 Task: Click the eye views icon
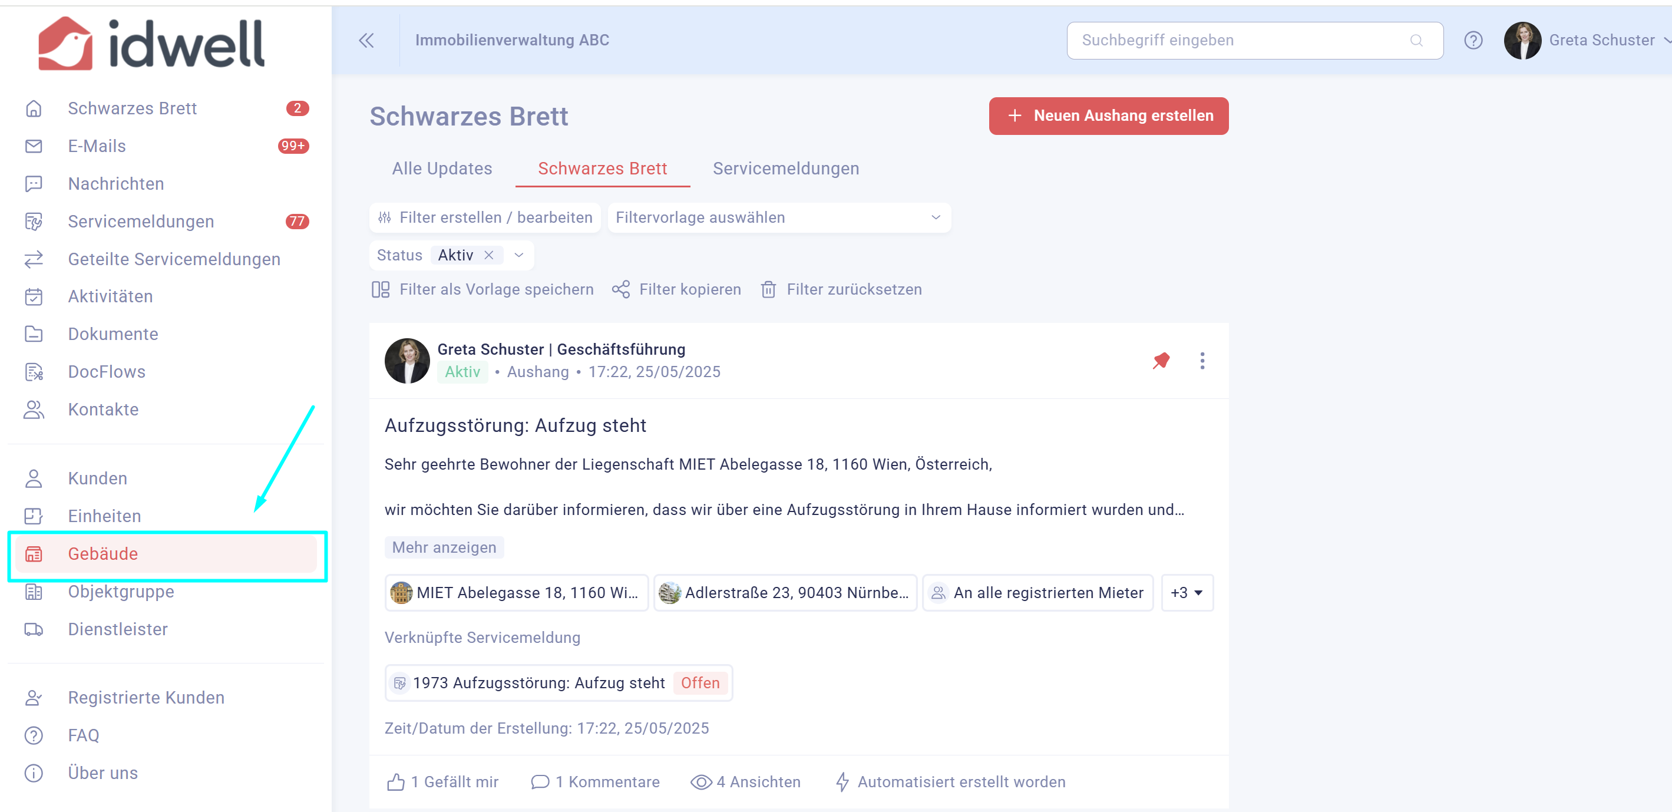pyautogui.click(x=701, y=782)
